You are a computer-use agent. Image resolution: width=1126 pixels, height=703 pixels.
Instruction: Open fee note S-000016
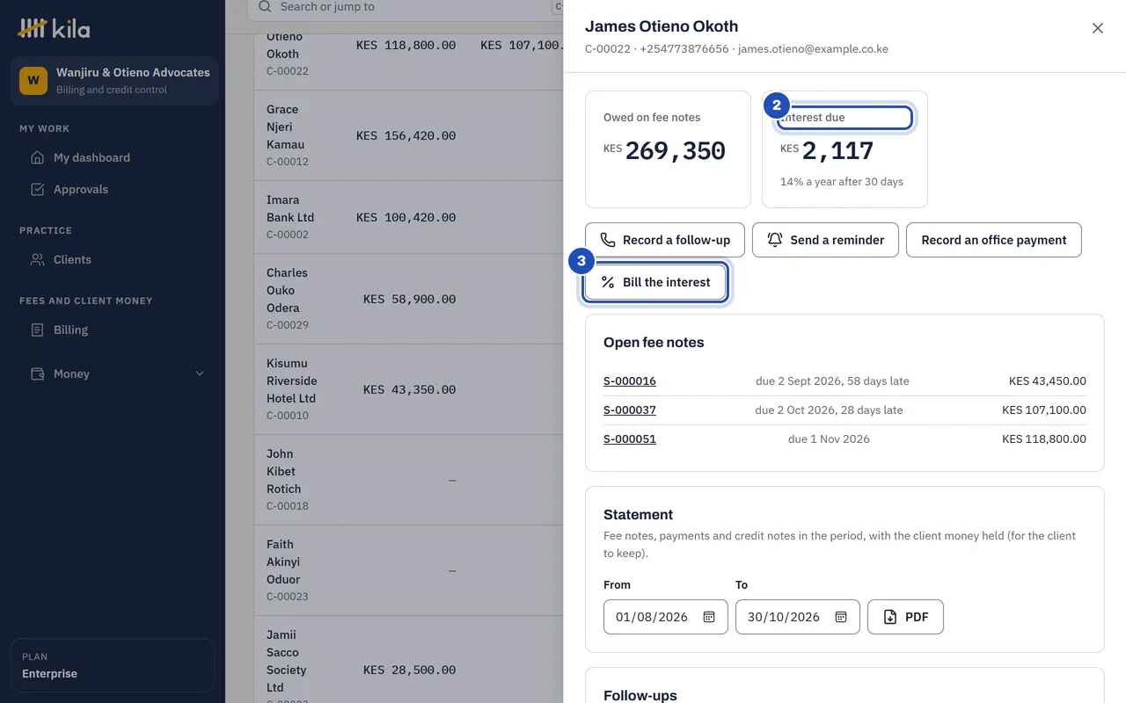(630, 381)
